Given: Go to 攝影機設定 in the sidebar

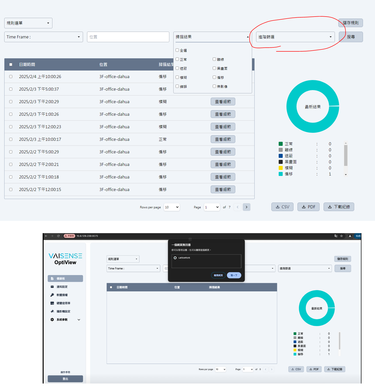Looking at the screenshot, I should pos(63,311).
